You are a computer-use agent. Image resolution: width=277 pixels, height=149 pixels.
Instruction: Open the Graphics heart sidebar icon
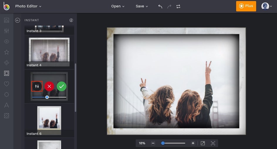click(6, 84)
